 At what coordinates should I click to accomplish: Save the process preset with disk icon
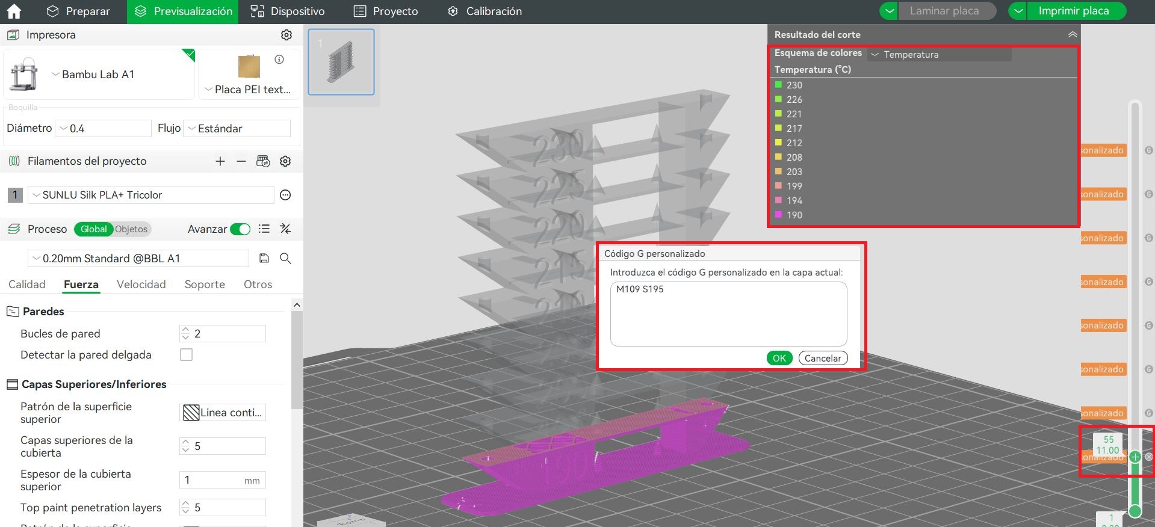point(264,258)
